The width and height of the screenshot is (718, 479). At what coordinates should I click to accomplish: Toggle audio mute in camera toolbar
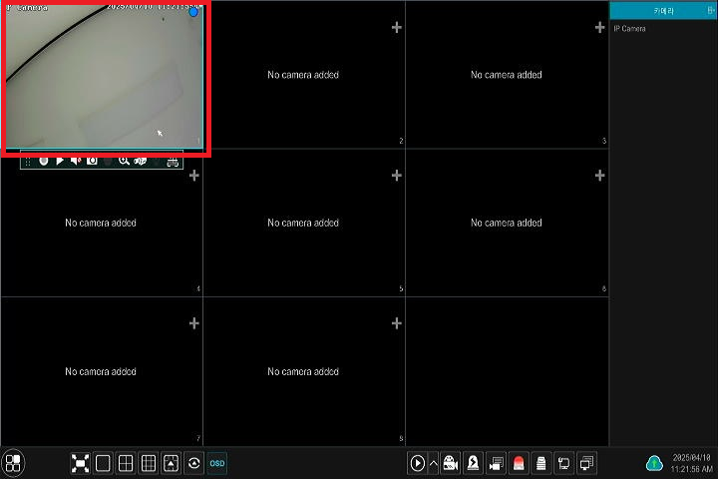click(76, 161)
